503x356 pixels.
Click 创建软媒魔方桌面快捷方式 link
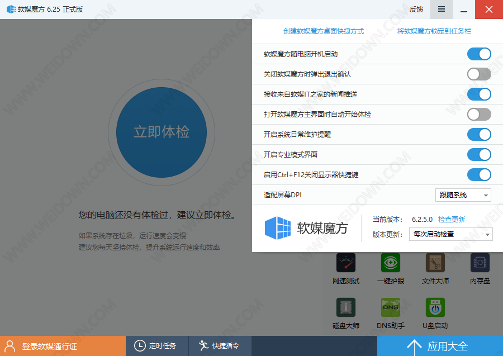324,31
